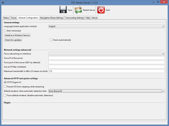Close the PS3 Media Server window
The width and height of the screenshot is (169, 126).
click(164, 2)
